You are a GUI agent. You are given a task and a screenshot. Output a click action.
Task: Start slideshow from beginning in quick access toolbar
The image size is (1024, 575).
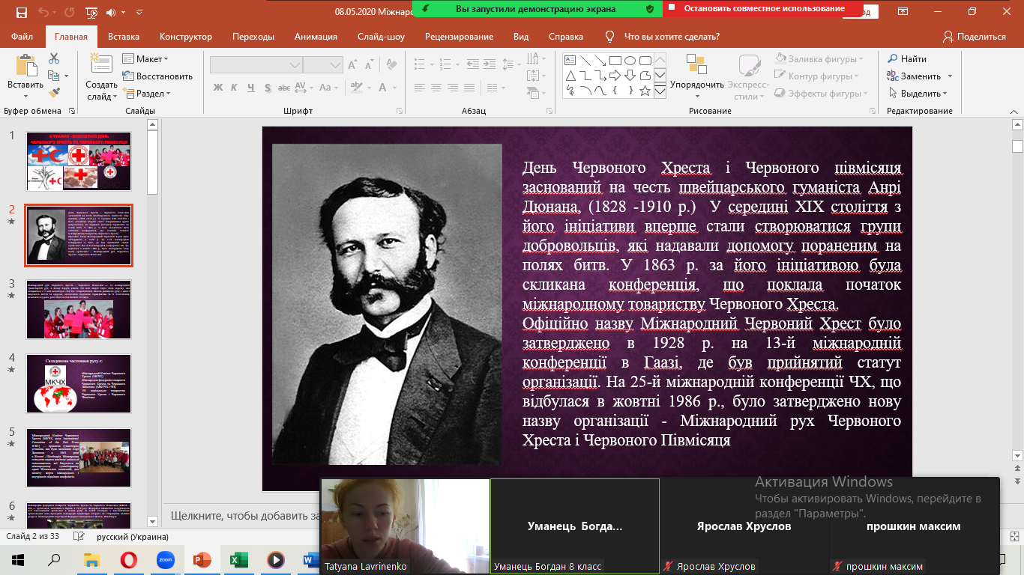91,13
